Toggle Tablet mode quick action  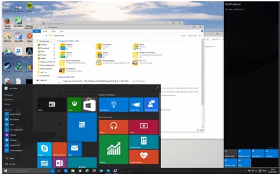pos(231,153)
